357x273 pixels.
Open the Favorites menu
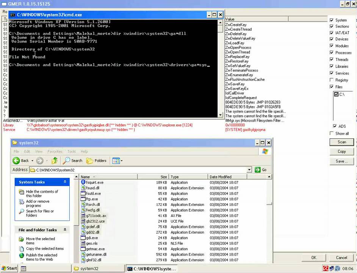click(55, 152)
